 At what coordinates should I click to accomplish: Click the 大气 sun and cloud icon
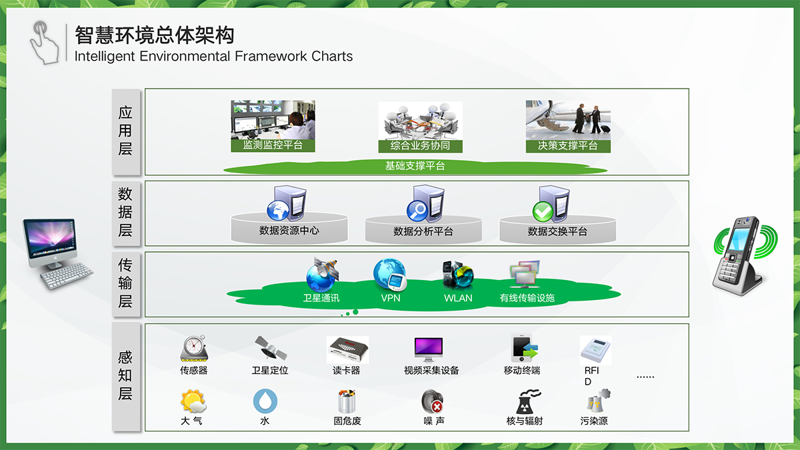point(193,401)
